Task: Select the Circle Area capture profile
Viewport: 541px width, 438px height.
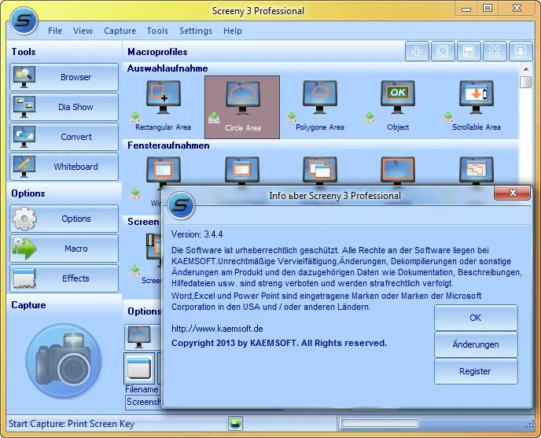Action: (x=242, y=108)
